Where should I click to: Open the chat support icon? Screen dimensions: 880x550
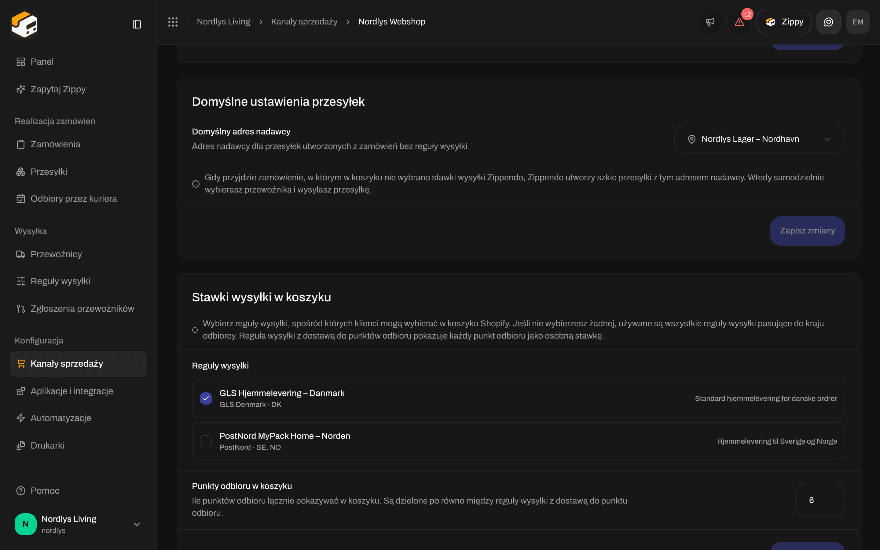[828, 22]
